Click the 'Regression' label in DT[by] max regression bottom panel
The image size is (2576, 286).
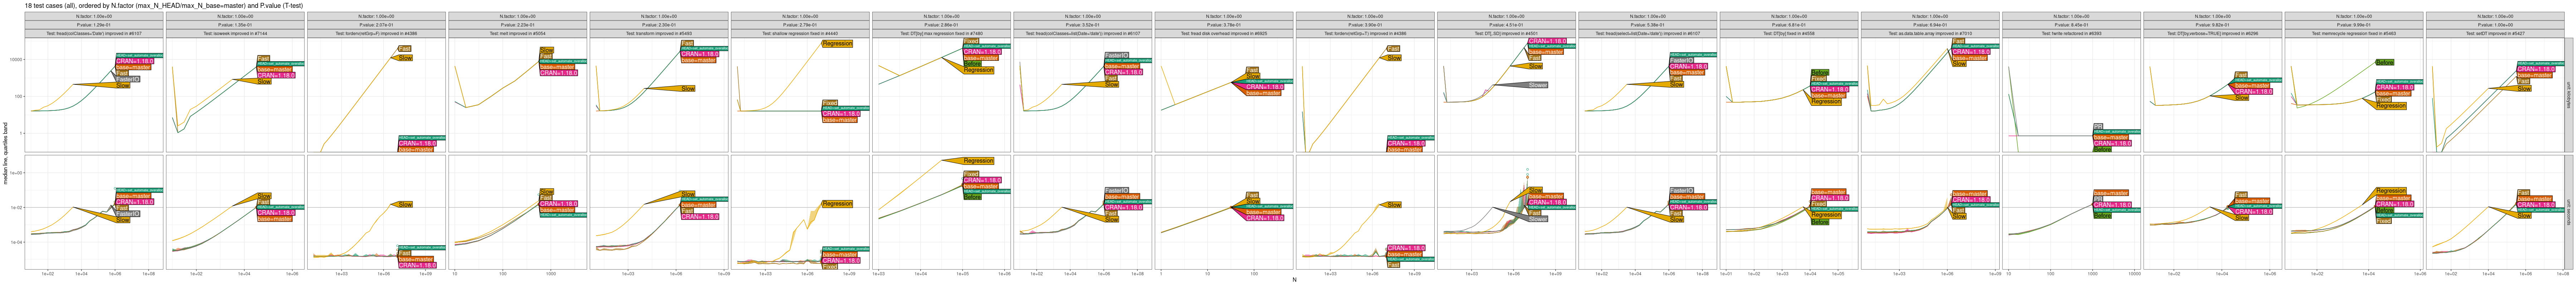click(978, 161)
